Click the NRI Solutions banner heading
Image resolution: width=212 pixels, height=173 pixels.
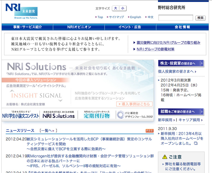[37, 67]
